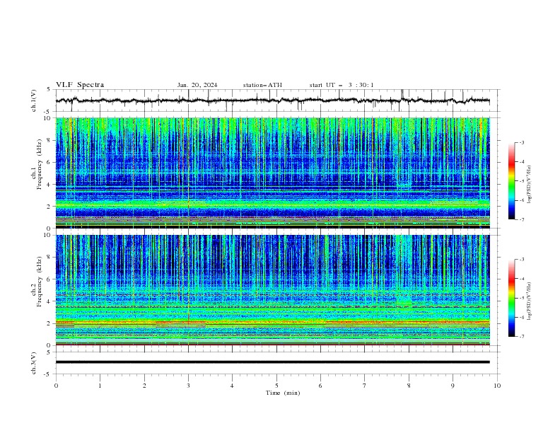560x433 pixels.
Task: Click the "station=ATH" label
Action: pyautogui.click(x=262, y=85)
